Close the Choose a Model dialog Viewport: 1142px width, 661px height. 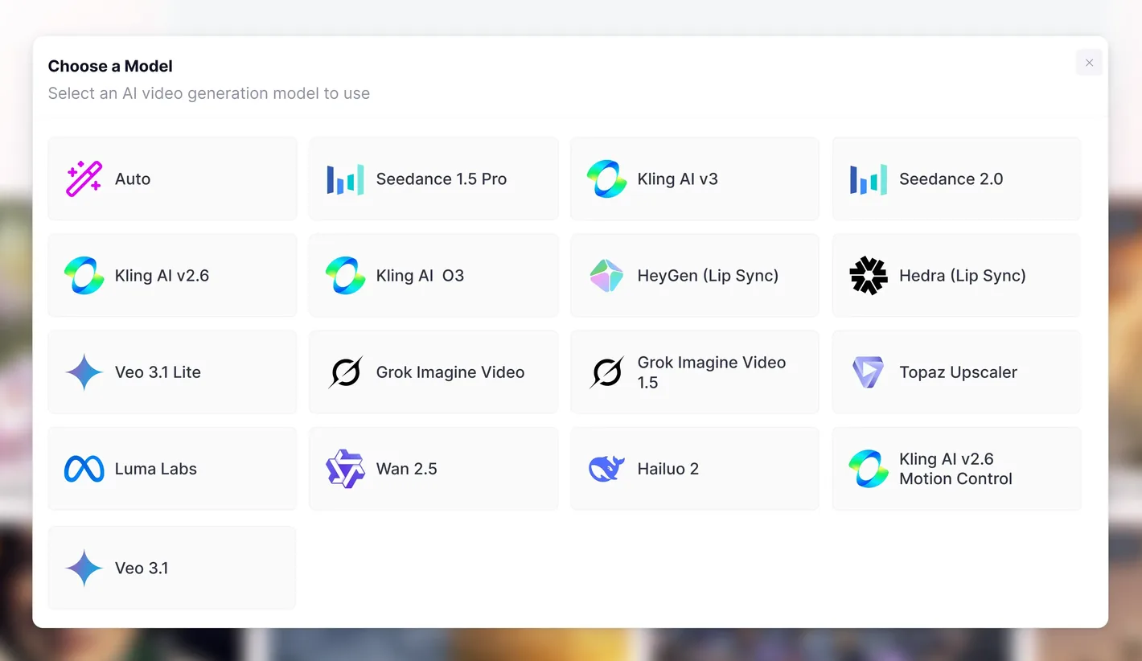pyautogui.click(x=1089, y=63)
